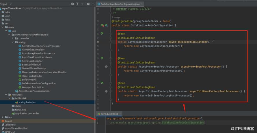Expand the test folder
This screenshot has height=133, width=257.
3,117
